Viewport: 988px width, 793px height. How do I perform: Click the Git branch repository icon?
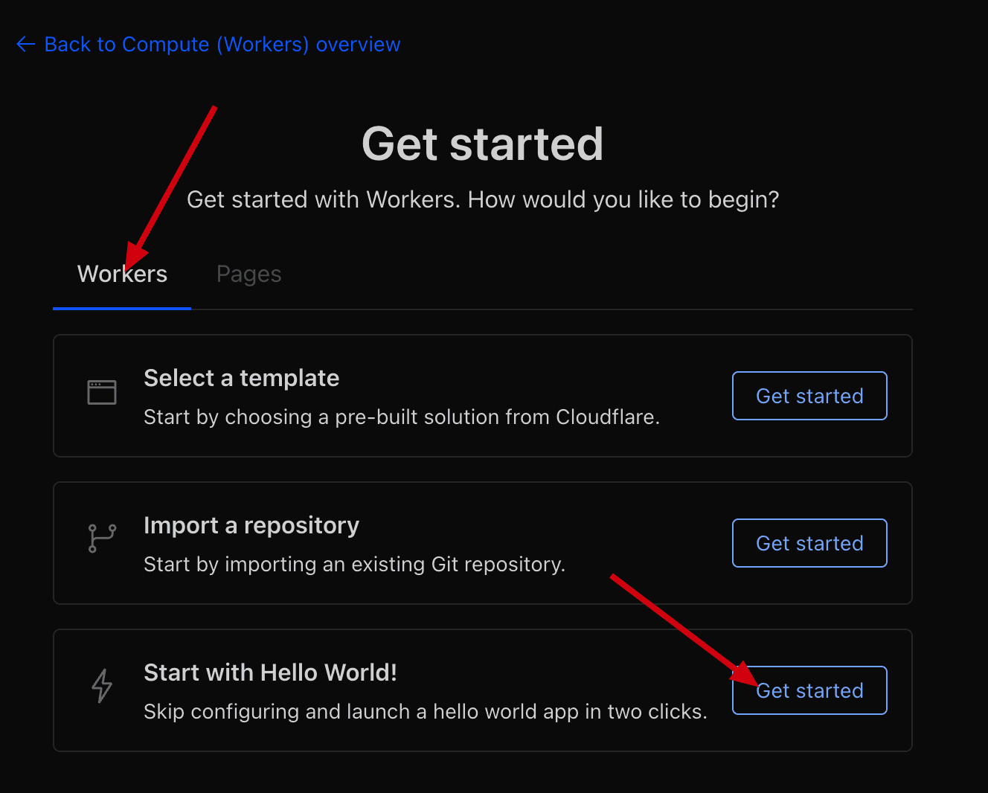tap(102, 538)
